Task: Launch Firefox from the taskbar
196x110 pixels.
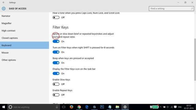Action: (71, 107)
